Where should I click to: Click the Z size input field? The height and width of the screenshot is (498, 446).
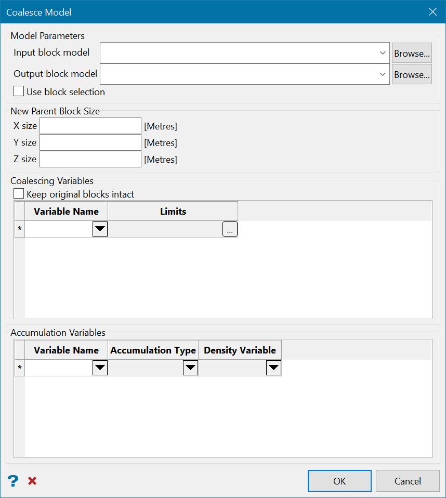(90, 159)
